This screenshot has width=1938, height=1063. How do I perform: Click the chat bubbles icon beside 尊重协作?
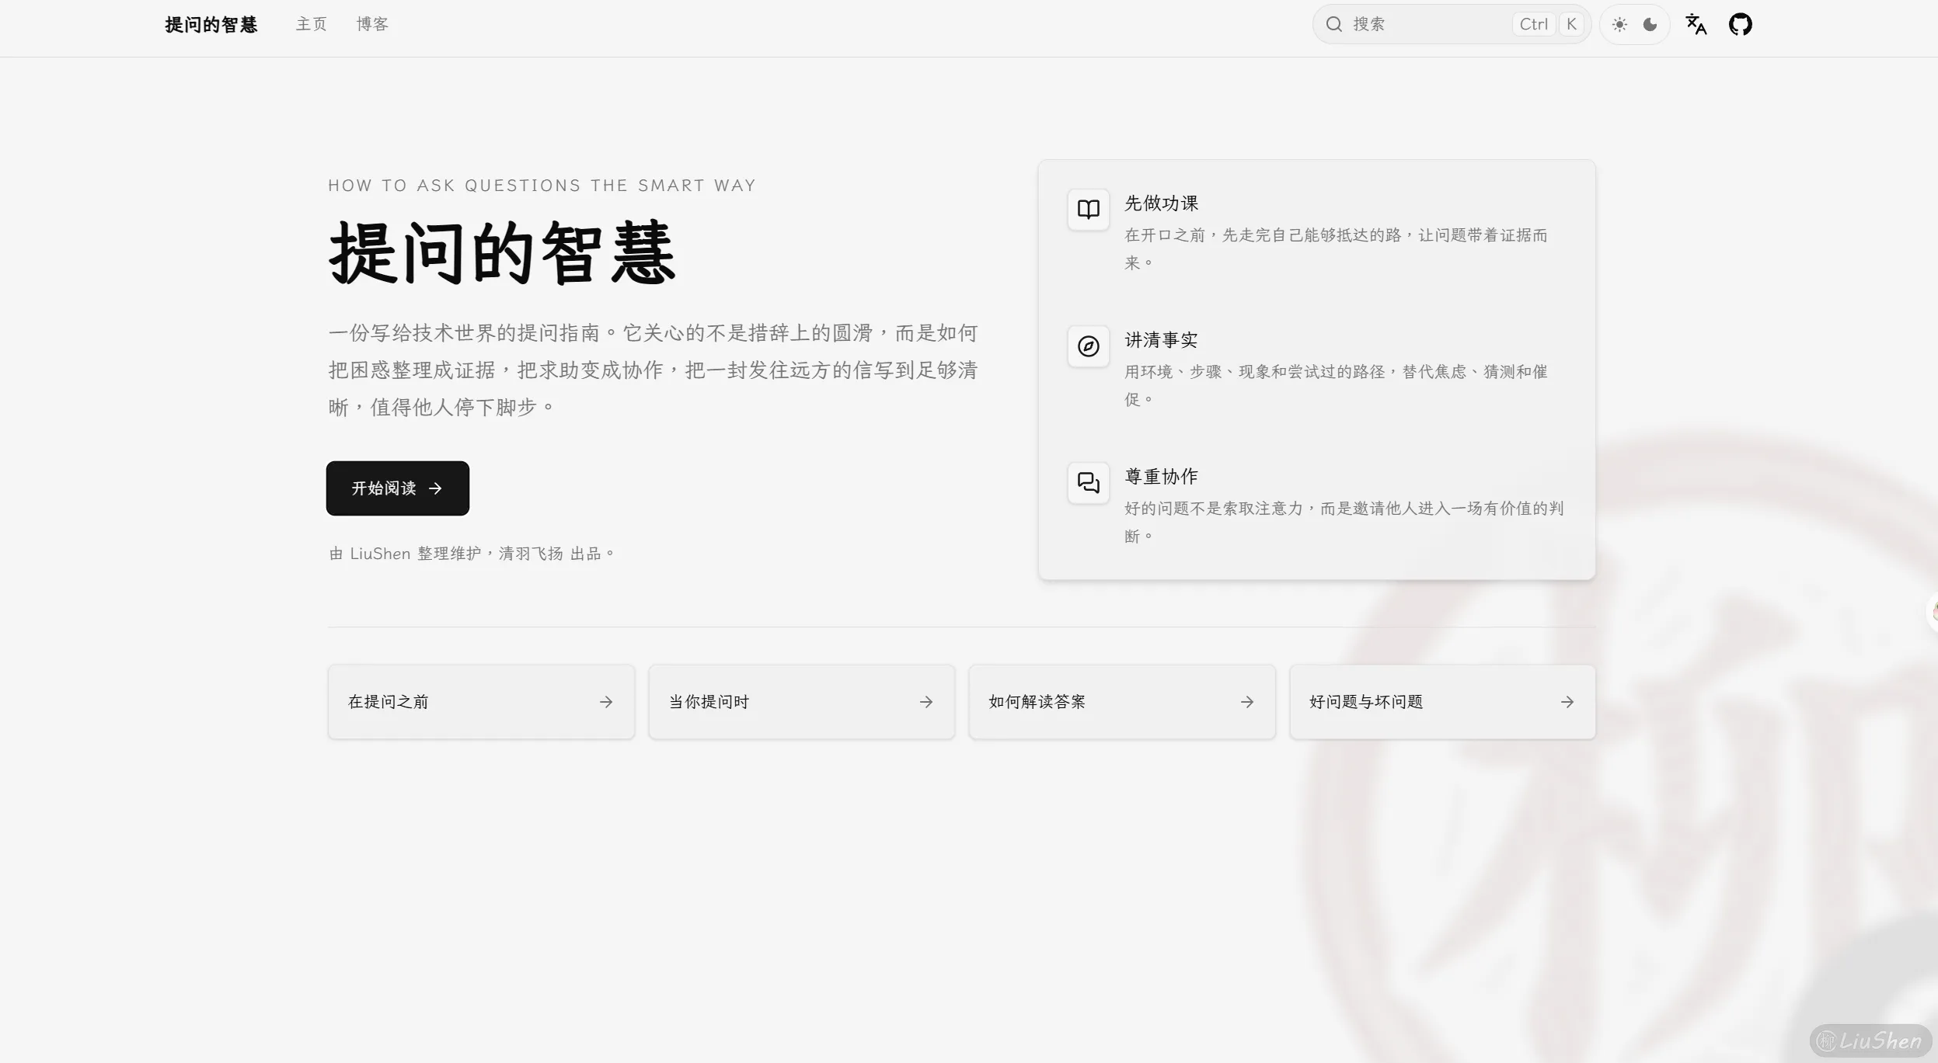coord(1088,483)
